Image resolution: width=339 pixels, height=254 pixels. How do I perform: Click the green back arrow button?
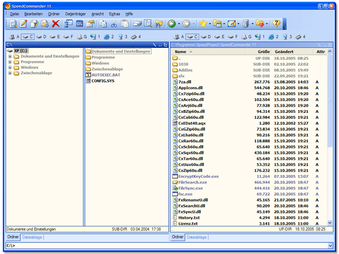pos(171,24)
